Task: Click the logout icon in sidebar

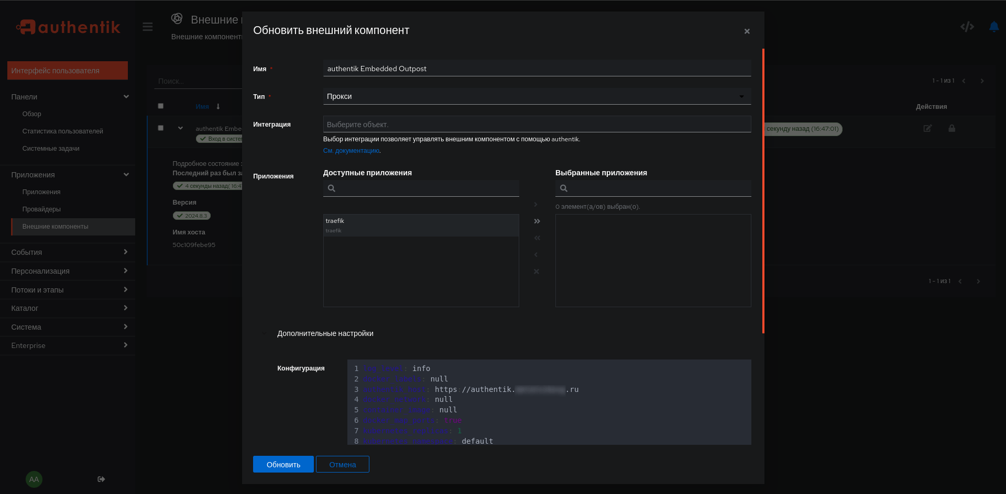Action: coord(101,479)
